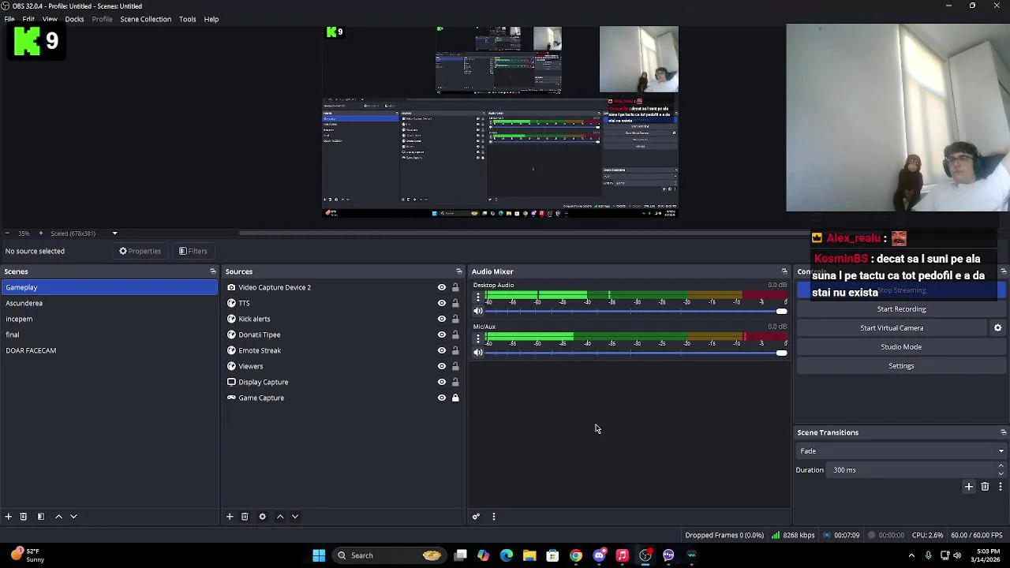
Task: Remove selected scene with trash icon
Action: pyautogui.click(x=23, y=517)
